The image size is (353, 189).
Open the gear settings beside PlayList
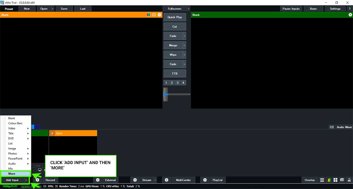point(205,180)
